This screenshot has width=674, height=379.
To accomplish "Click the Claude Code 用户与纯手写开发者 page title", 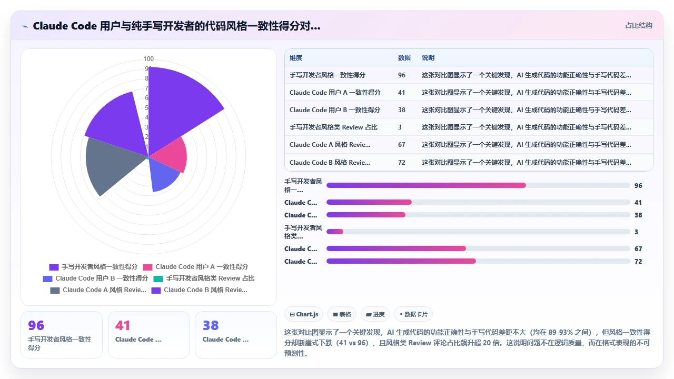I will pos(176,26).
